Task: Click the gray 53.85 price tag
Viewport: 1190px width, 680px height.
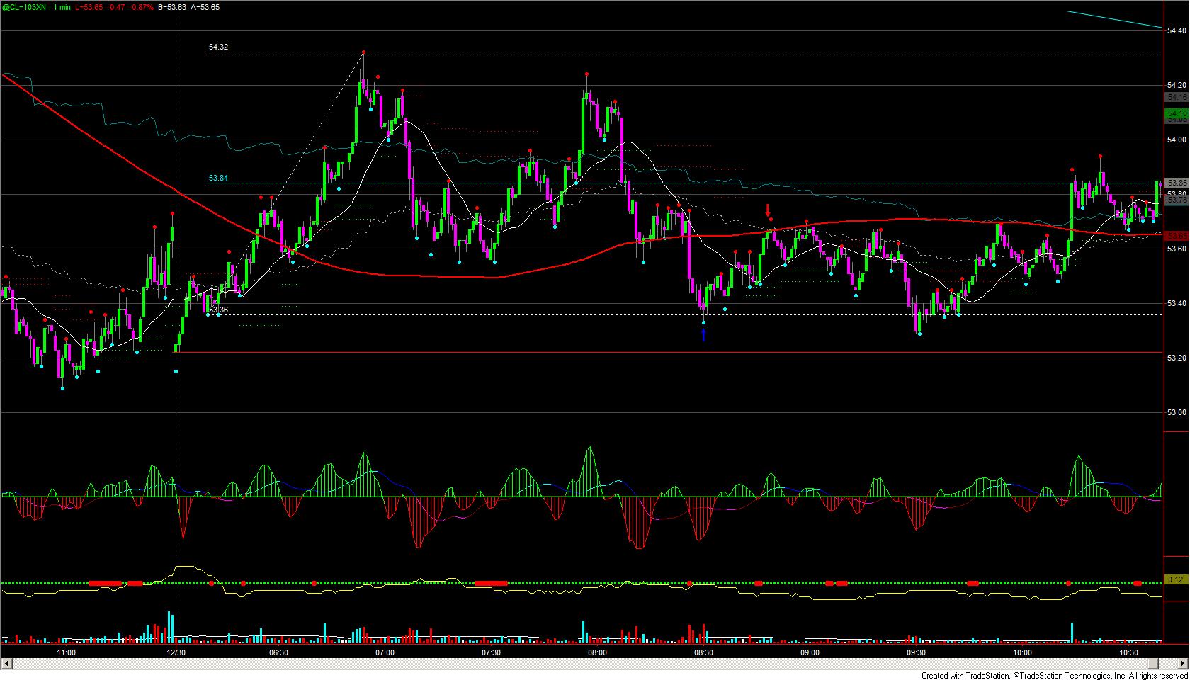Action: click(x=1177, y=183)
